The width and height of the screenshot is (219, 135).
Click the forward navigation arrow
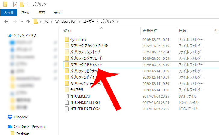14,22
